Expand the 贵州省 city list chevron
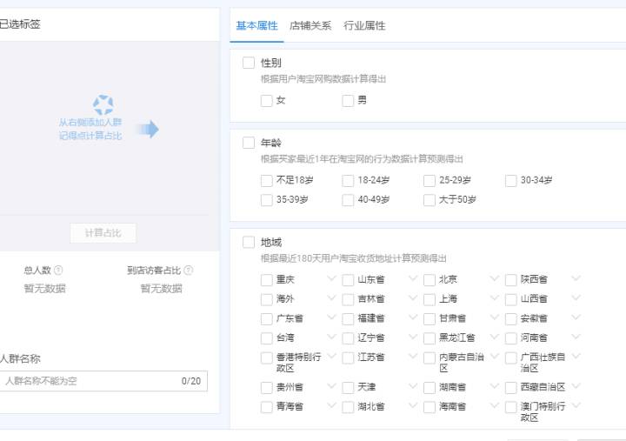Viewport: 626px width, 441px height. pyautogui.click(x=331, y=386)
